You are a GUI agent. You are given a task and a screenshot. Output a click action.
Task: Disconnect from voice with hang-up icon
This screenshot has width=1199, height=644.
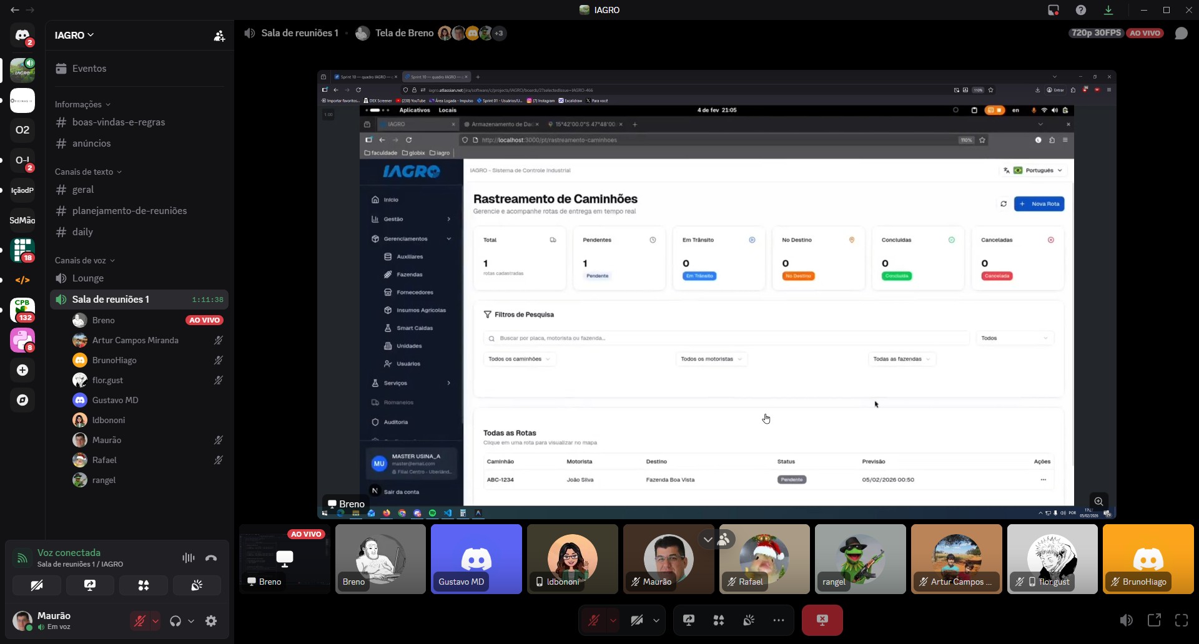tap(211, 558)
